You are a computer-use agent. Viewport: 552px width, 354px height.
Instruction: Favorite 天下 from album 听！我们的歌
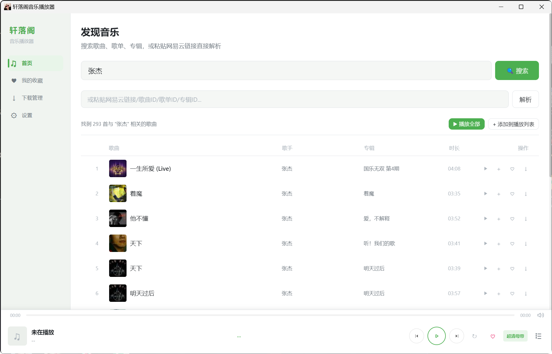pyautogui.click(x=512, y=244)
